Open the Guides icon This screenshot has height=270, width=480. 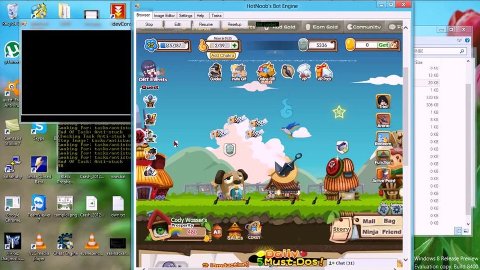215,72
